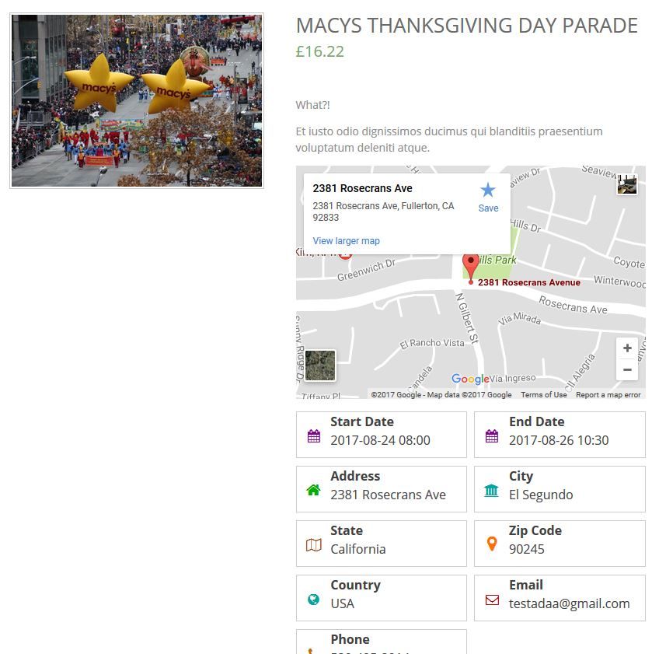The image size is (652, 654).
Task: Zoom out on the map
Action: point(627,369)
